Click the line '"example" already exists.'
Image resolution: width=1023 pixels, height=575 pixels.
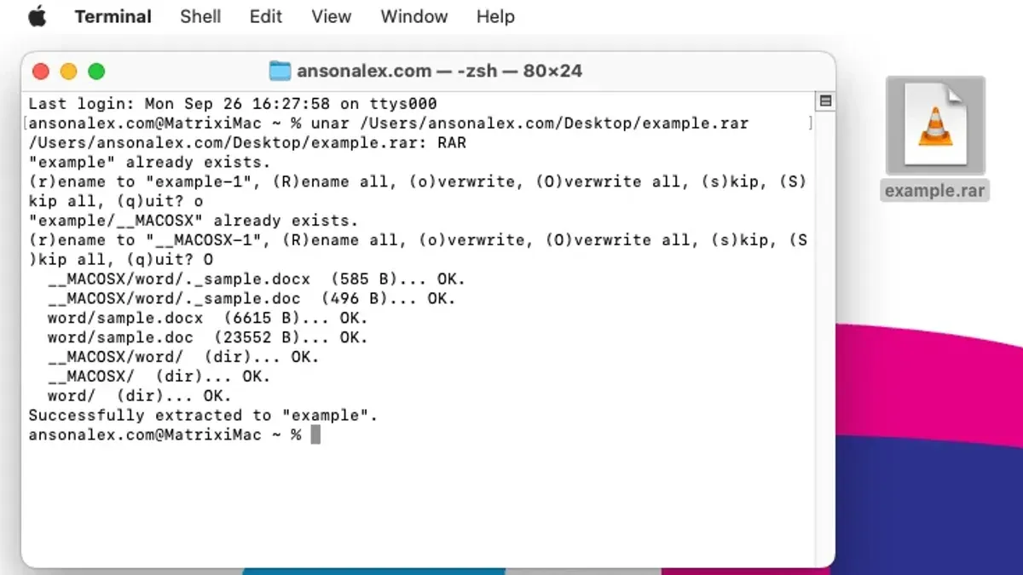coord(150,163)
